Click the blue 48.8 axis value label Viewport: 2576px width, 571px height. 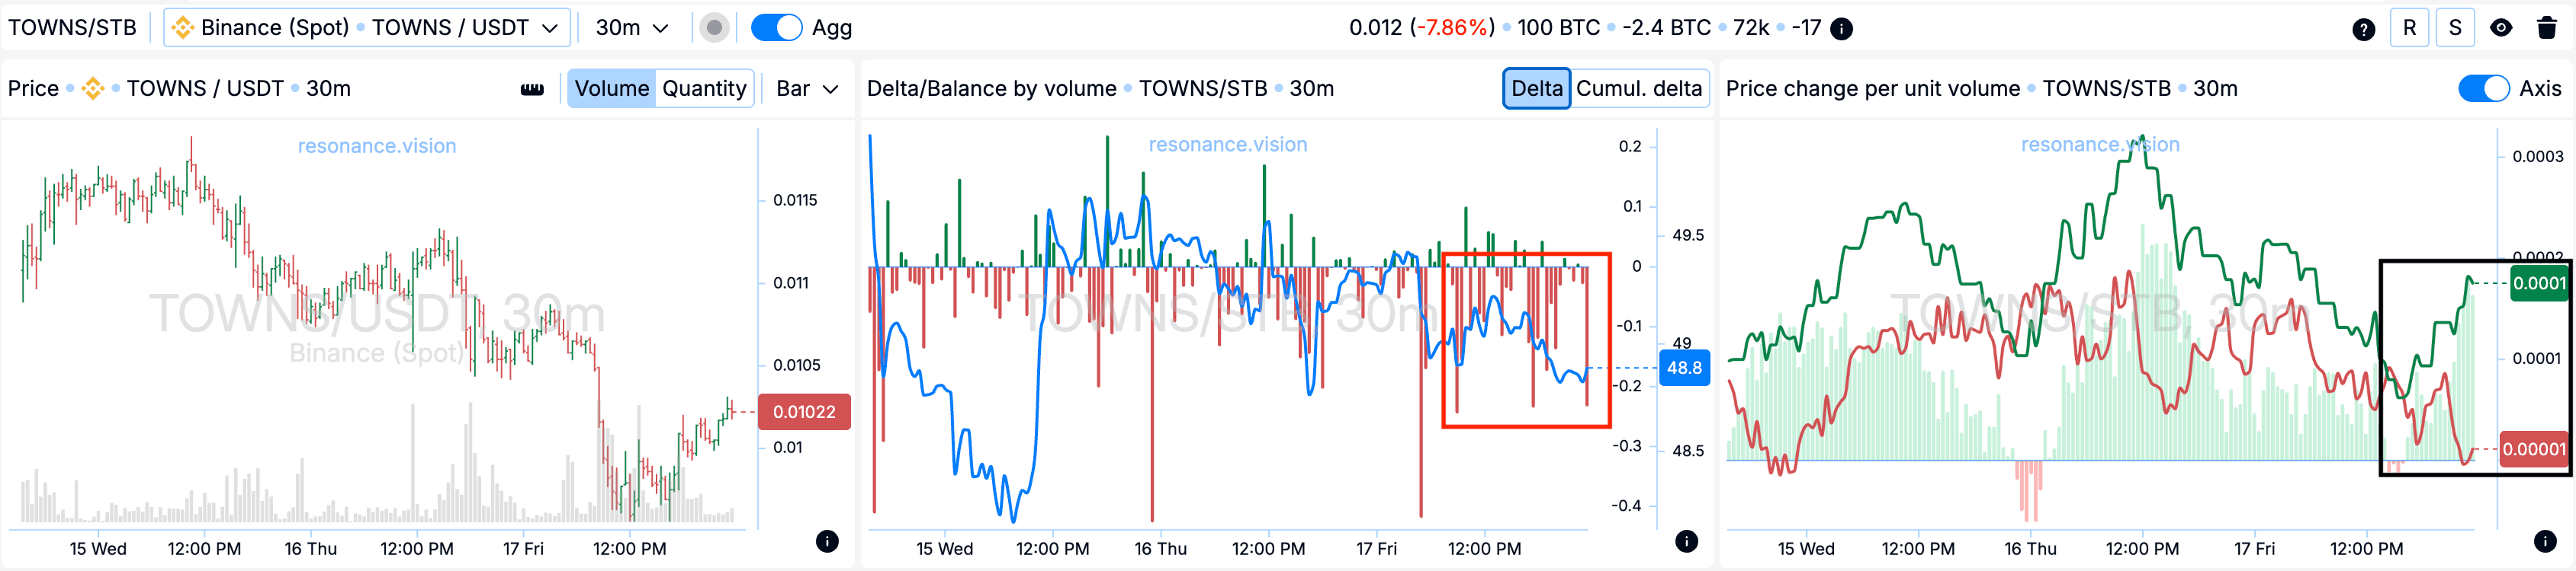[1684, 368]
